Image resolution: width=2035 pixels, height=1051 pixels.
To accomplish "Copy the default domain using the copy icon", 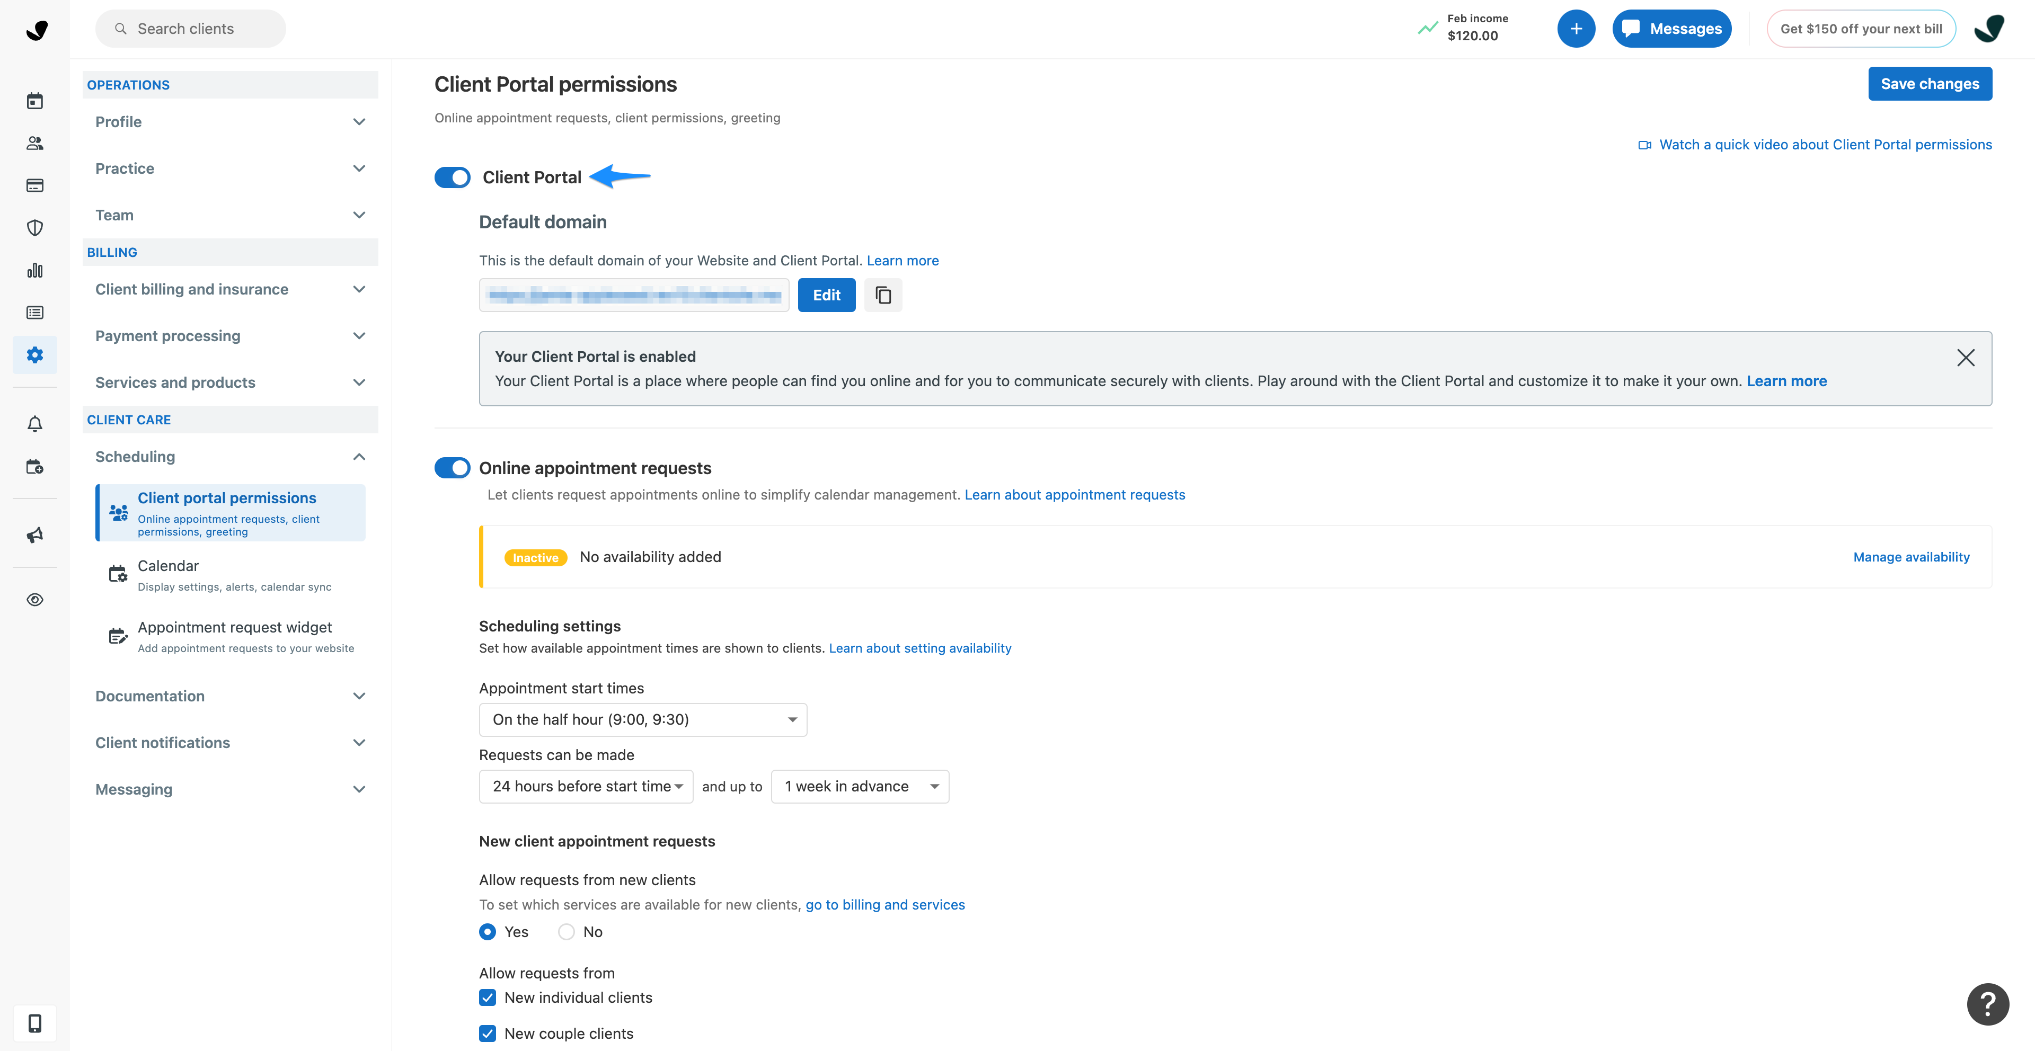I will coord(883,295).
